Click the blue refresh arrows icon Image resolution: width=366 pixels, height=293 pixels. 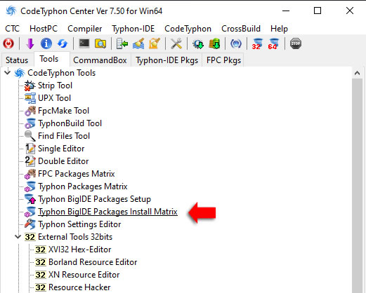pos(63,43)
